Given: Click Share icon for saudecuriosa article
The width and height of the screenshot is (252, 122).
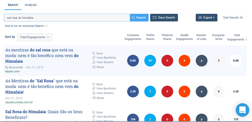Looking at the screenshot, I should 94,98.
